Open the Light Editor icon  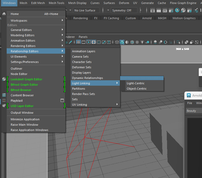point(196,10)
